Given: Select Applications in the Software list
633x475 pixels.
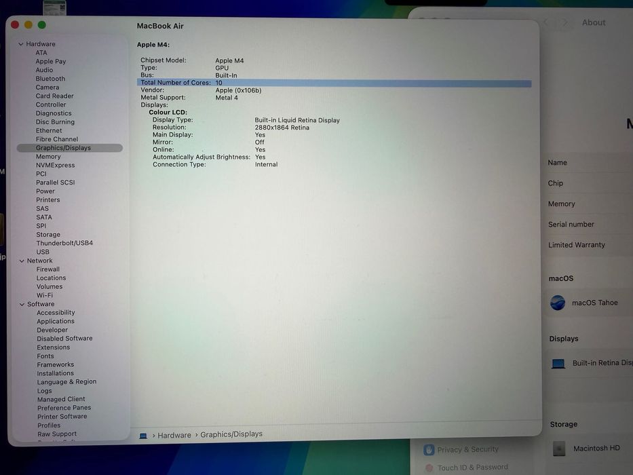Looking at the screenshot, I should (x=56, y=322).
